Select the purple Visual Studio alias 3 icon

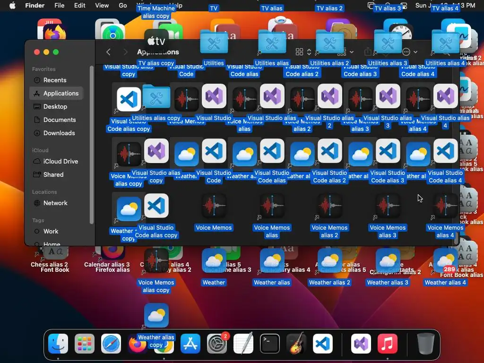pyautogui.click(x=388, y=96)
